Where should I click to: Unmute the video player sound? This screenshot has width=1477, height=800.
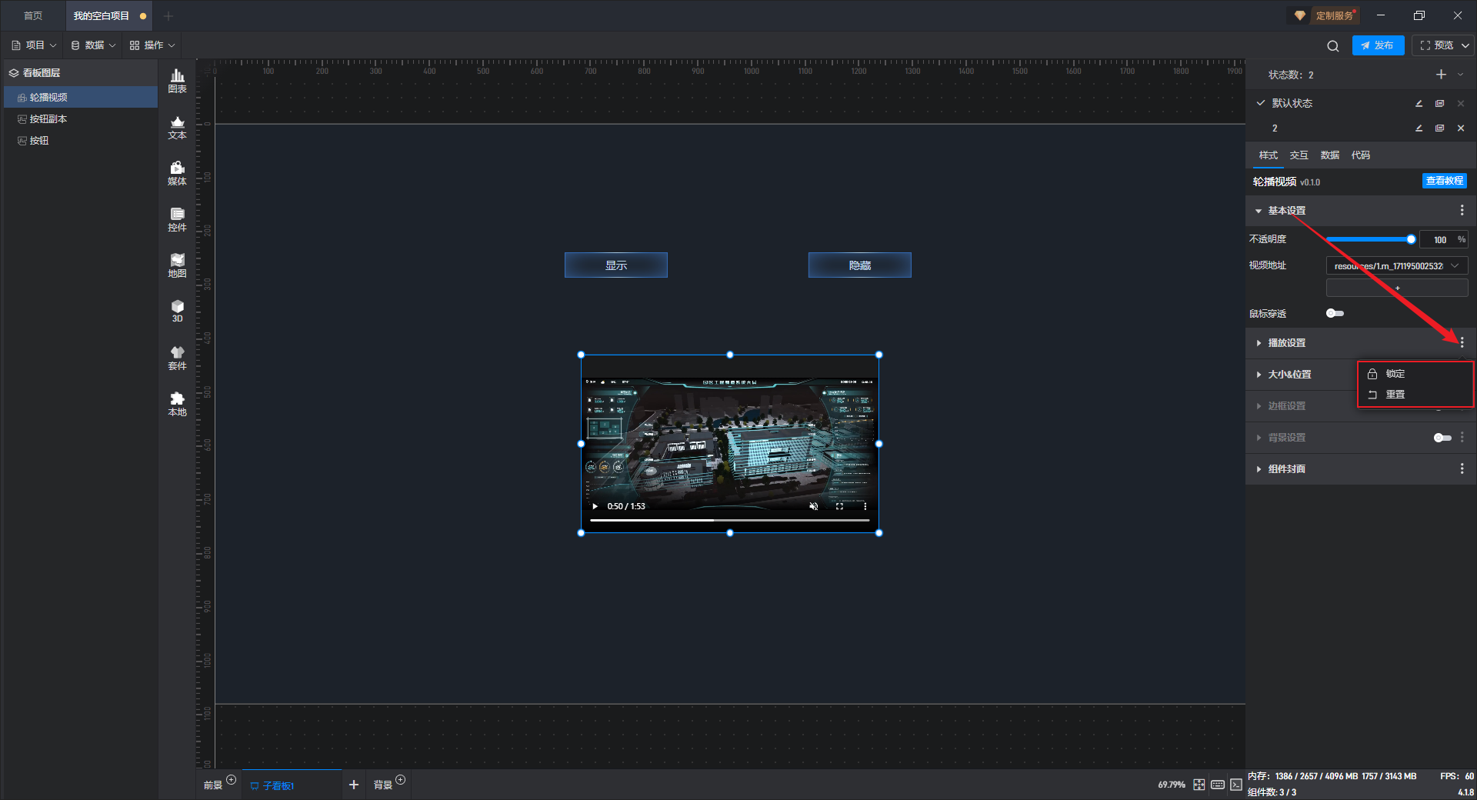(x=814, y=506)
